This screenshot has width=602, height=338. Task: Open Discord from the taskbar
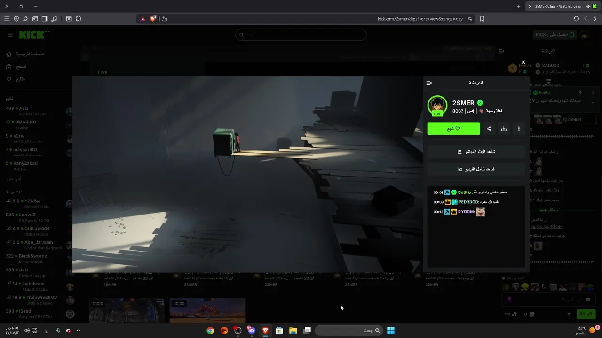252,330
